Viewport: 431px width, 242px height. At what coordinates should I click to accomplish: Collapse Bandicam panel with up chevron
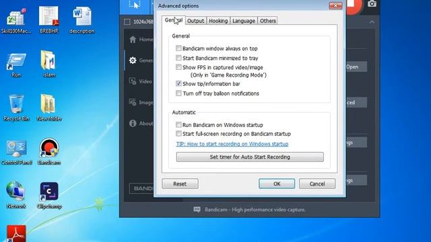point(372,22)
